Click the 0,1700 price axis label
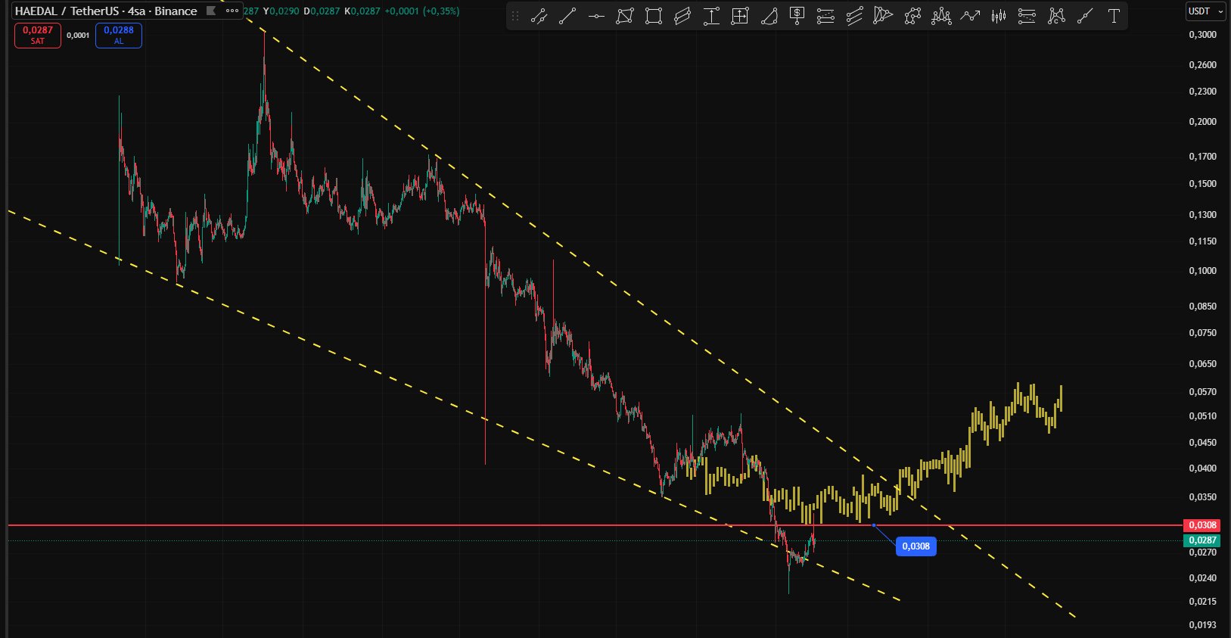Viewport: 1231px width, 638px height. click(1203, 157)
